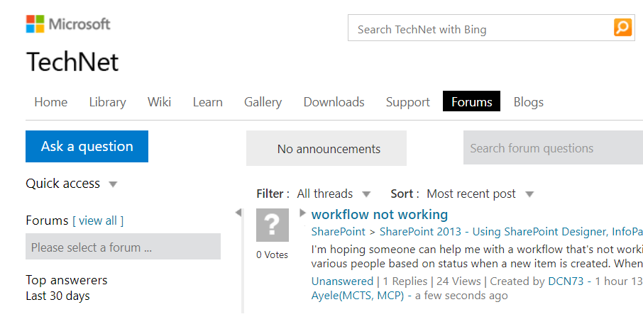The image size is (643, 324).
Task: Open the 'Please select a forum' combo box
Action: click(123, 247)
